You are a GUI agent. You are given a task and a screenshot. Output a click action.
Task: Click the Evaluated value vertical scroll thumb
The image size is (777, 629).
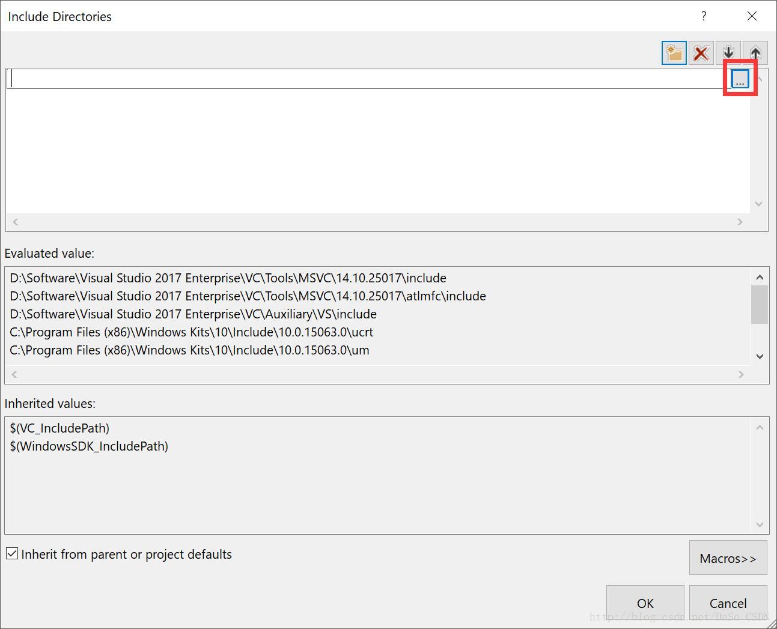[x=760, y=305]
